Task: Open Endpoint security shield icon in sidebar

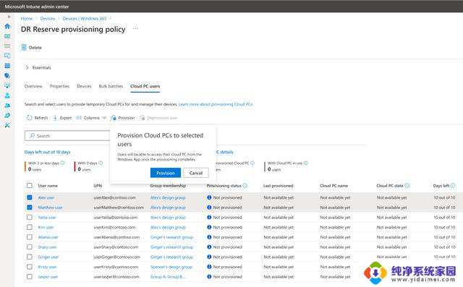Action: click(x=7, y=76)
